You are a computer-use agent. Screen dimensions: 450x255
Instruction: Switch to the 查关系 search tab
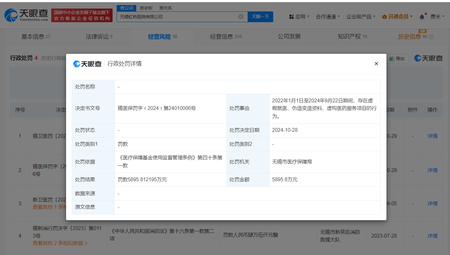(x=166, y=8)
